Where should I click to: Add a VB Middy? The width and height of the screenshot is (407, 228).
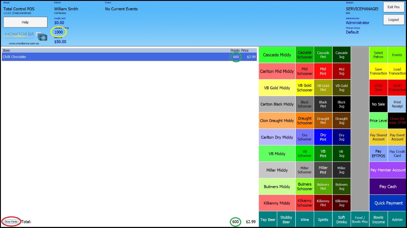pyautogui.click(x=277, y=153)
